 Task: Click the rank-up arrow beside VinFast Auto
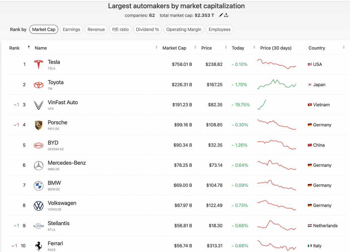pos(15,105)
